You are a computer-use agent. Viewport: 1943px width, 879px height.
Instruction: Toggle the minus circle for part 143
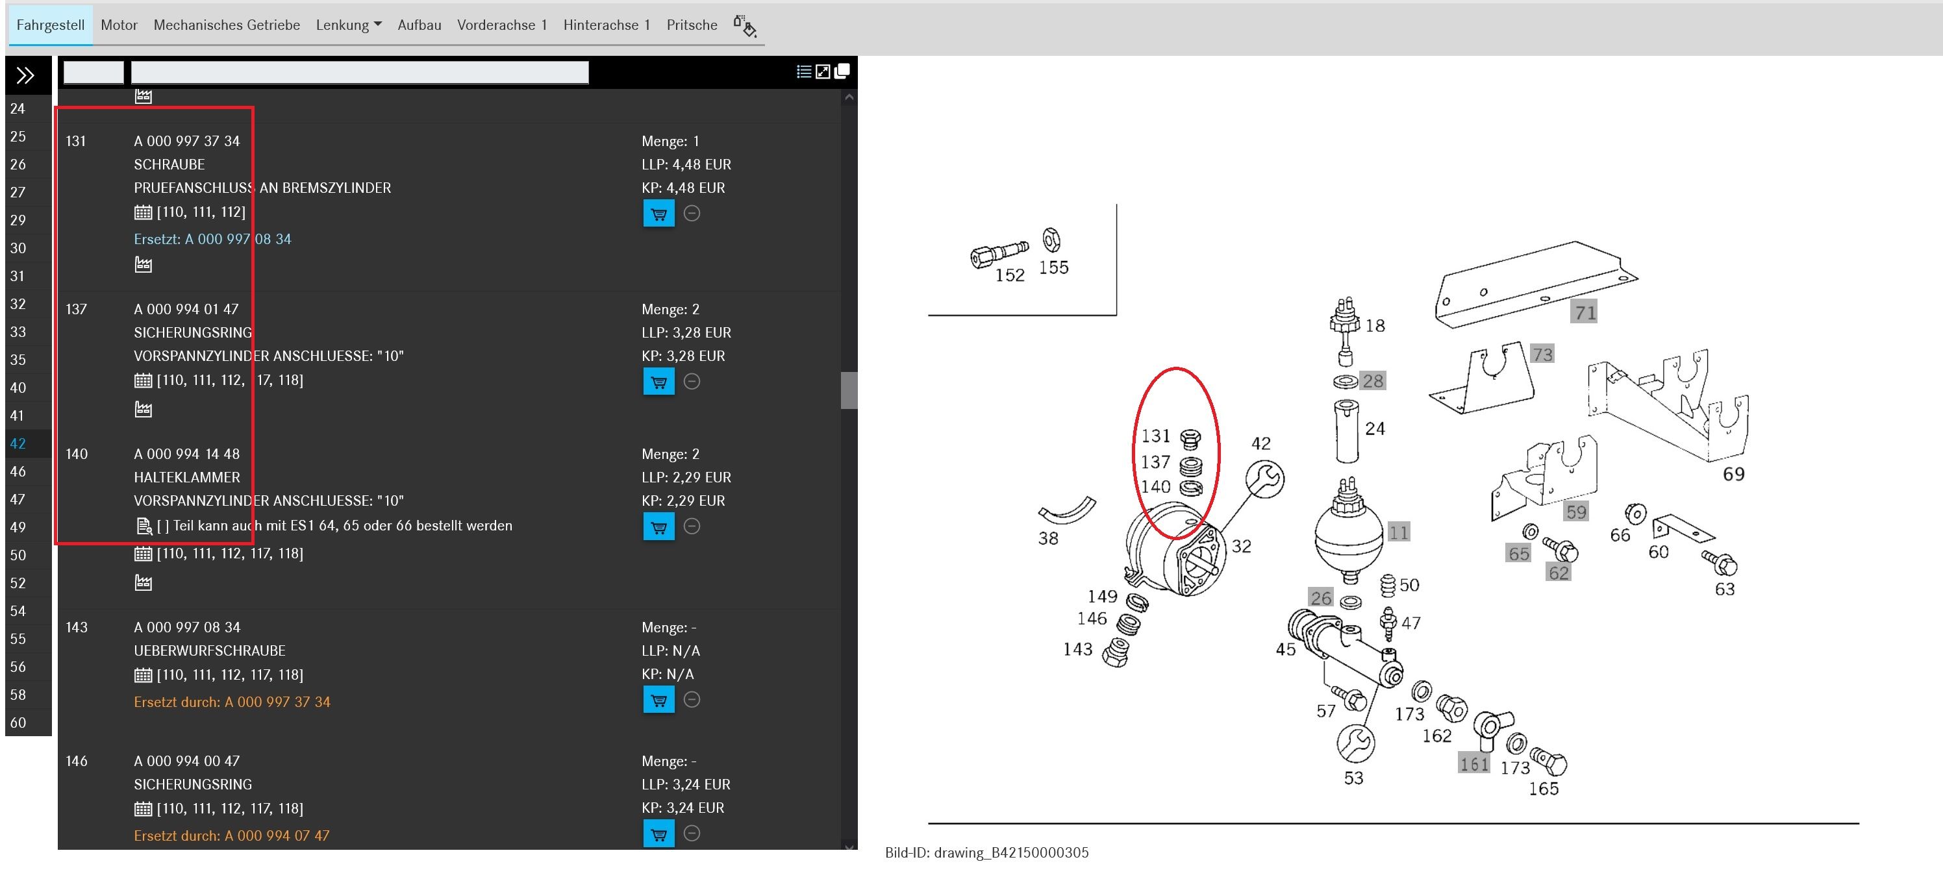click(692, 700)
